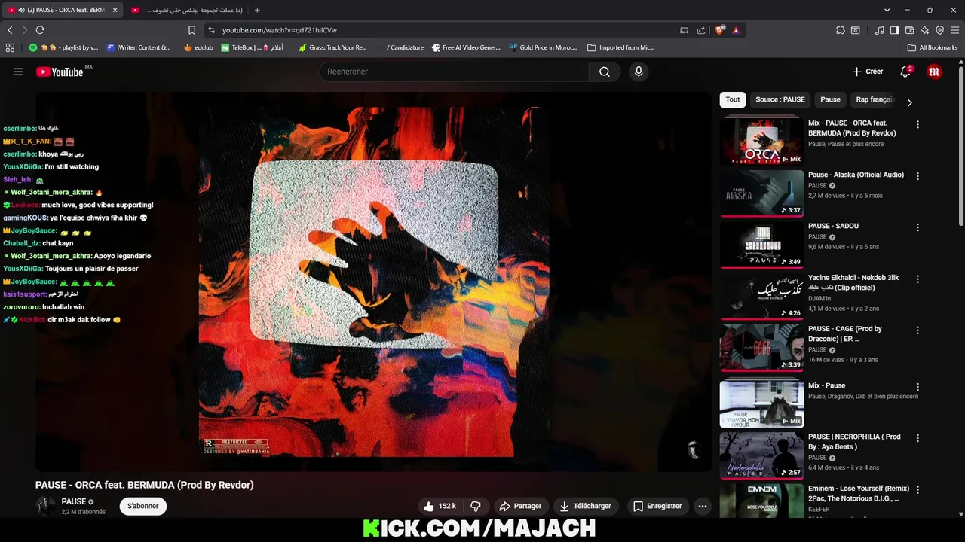Screen dimensions: 965x542
Task: Open the ORCA mix thumbnail
Action: pyautogui.click(x=761, y=140)
